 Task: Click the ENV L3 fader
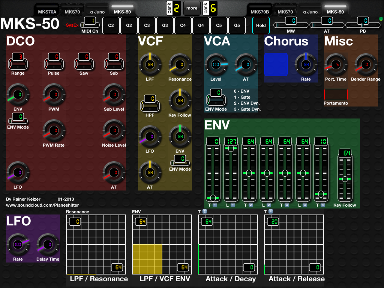pyautogui.click(x=303, y=169)
